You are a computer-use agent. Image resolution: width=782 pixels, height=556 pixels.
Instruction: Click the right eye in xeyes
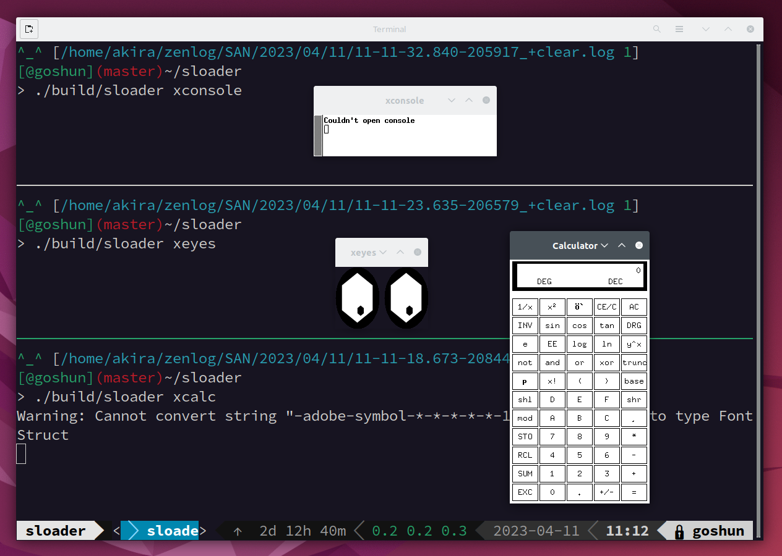[406, 298]
